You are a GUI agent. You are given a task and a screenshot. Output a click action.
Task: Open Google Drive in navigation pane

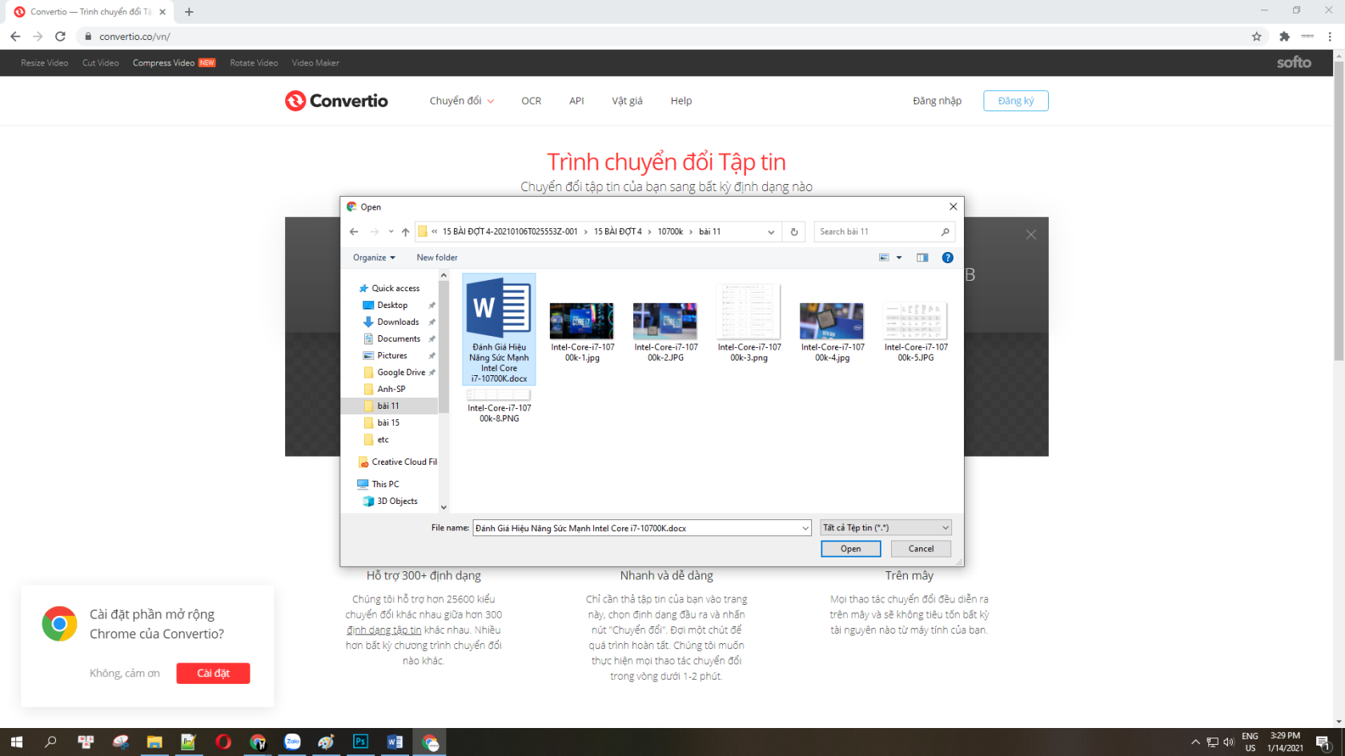click(401, 372)
